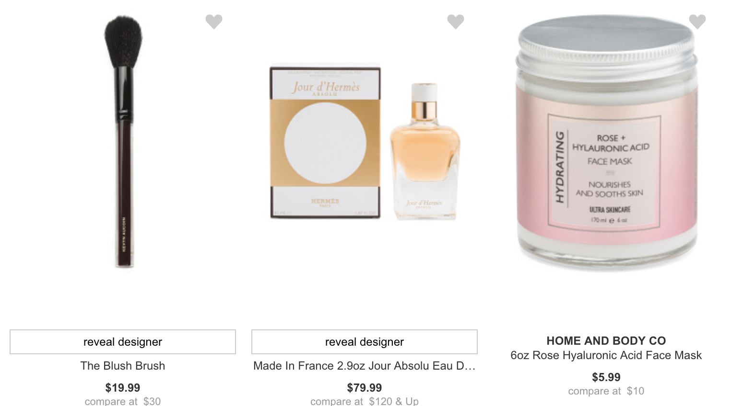Image resolution: width=755 pixels, height=406 pixels.
Task: Select compare at $10 text
Action: pyautogui.click(x=606, y=391)
